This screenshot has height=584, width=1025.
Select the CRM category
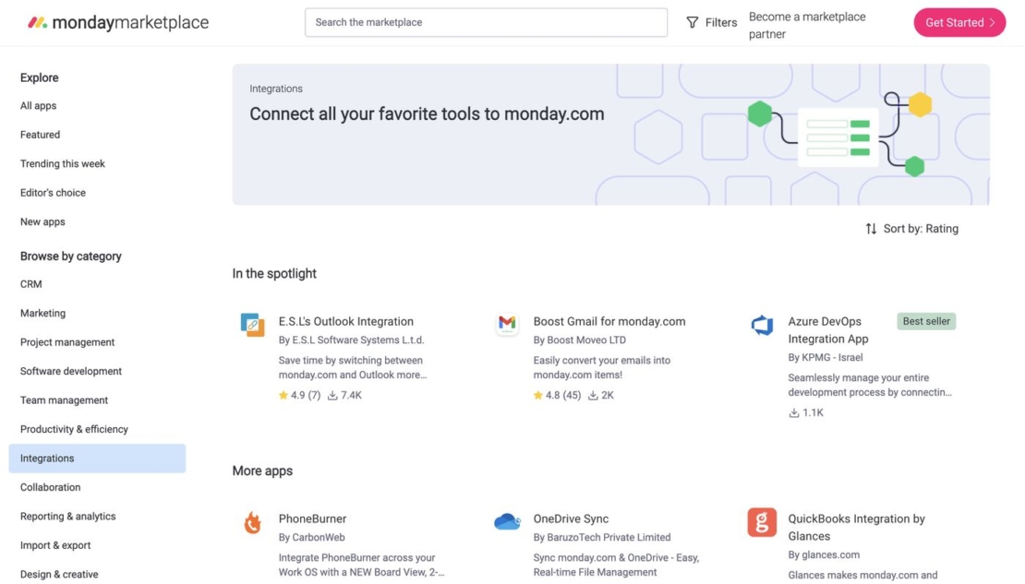[30, 284]
